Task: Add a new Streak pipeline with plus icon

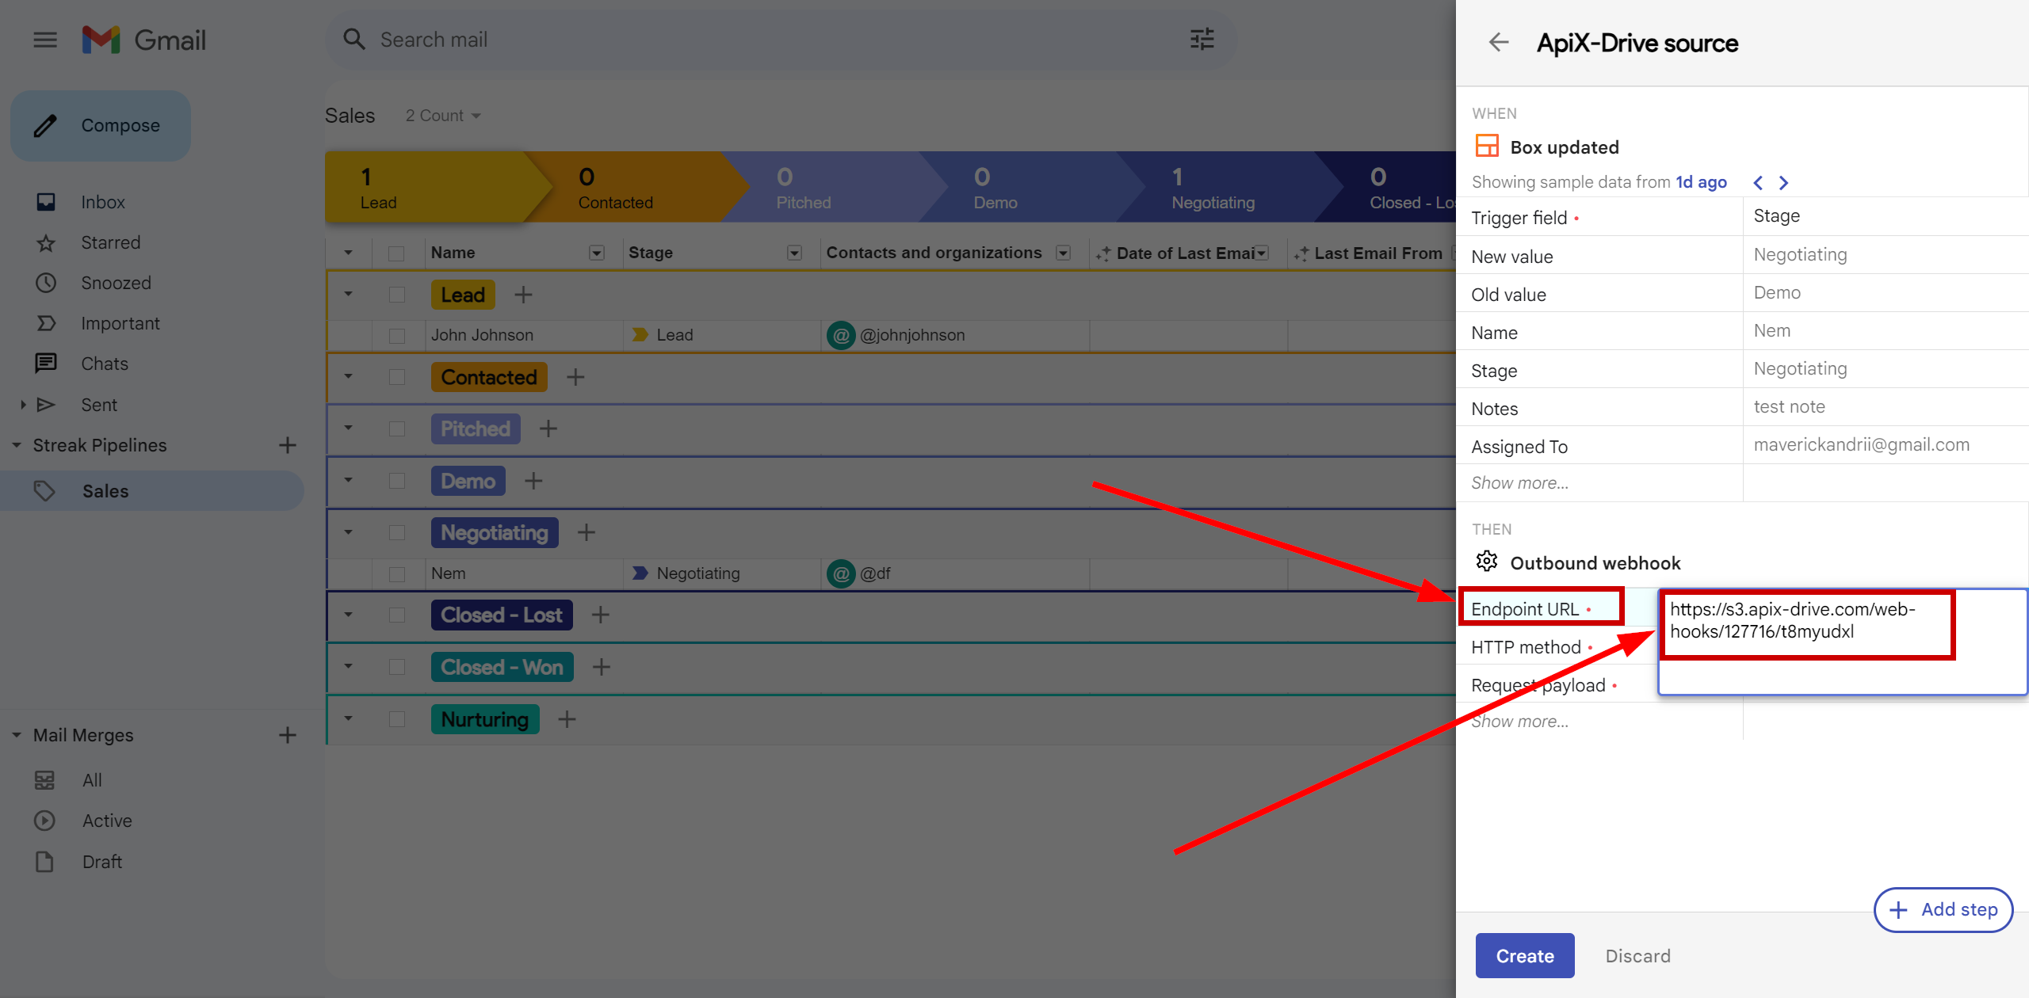Action: (x=288, y=445)
